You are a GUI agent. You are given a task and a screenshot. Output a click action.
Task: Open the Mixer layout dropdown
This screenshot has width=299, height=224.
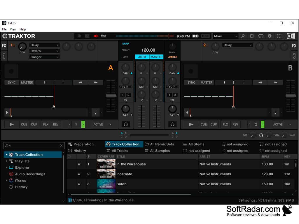pos(225,36)
